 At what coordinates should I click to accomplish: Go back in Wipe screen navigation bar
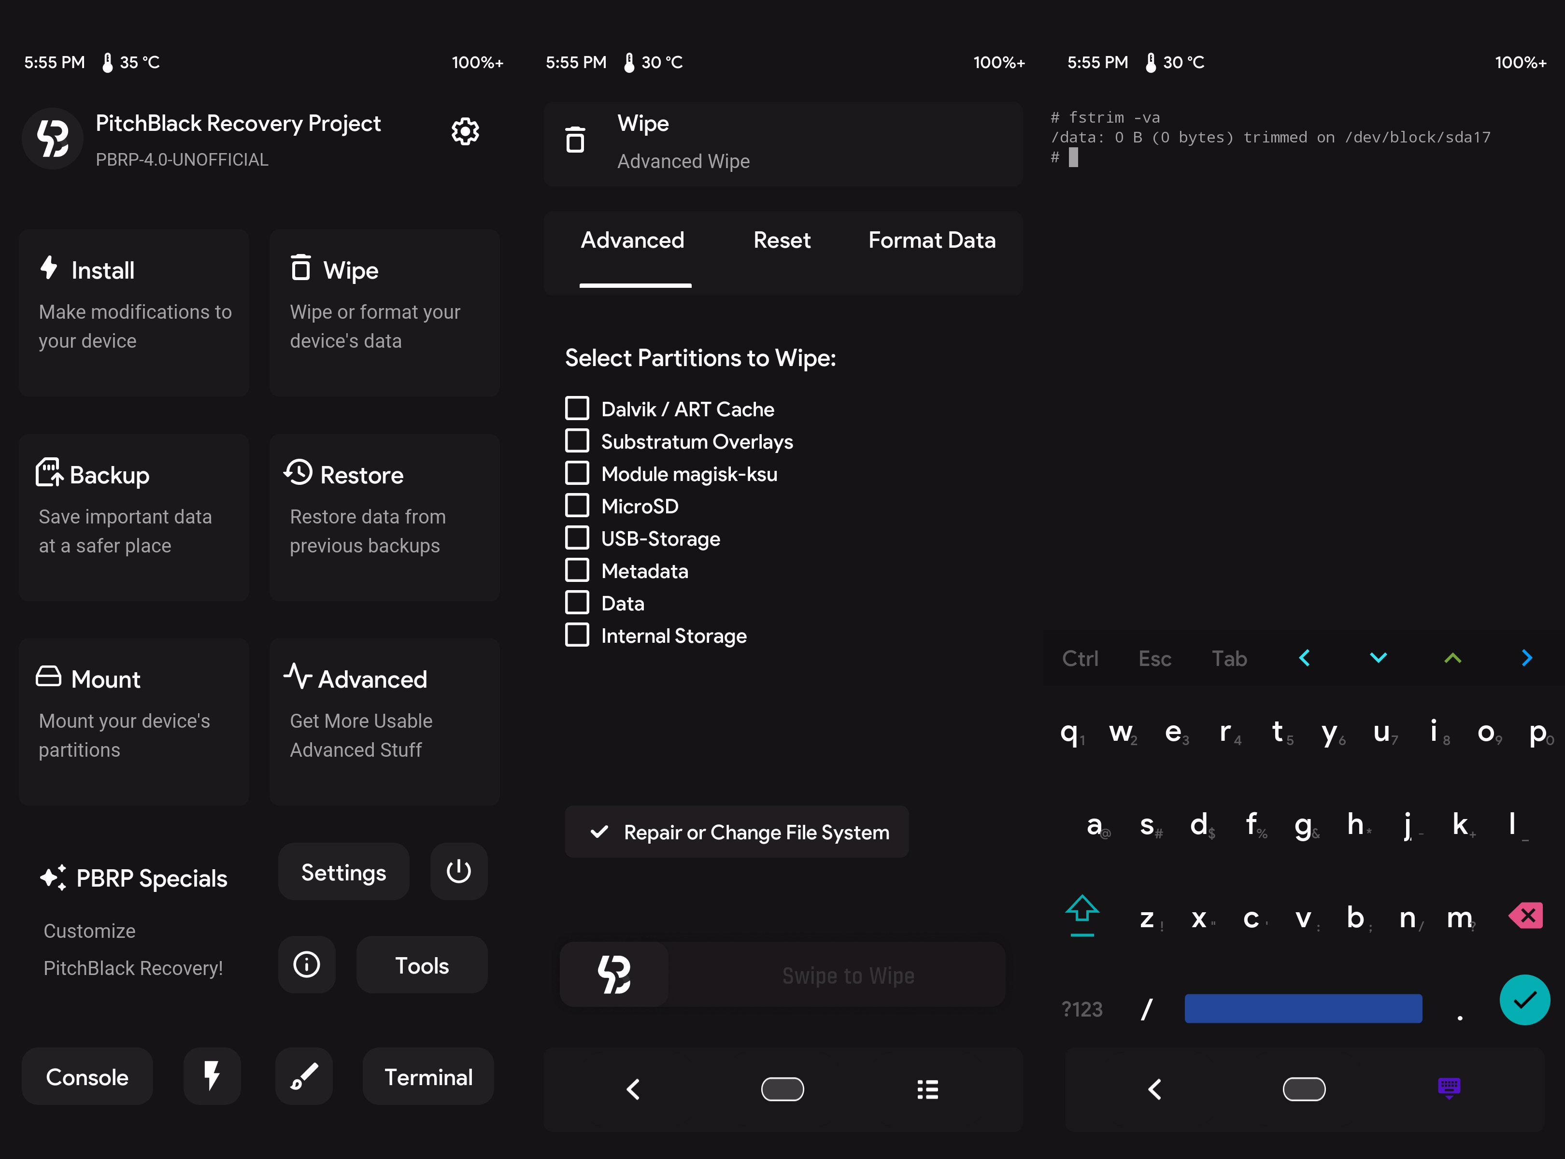[x=634, y=1089]
